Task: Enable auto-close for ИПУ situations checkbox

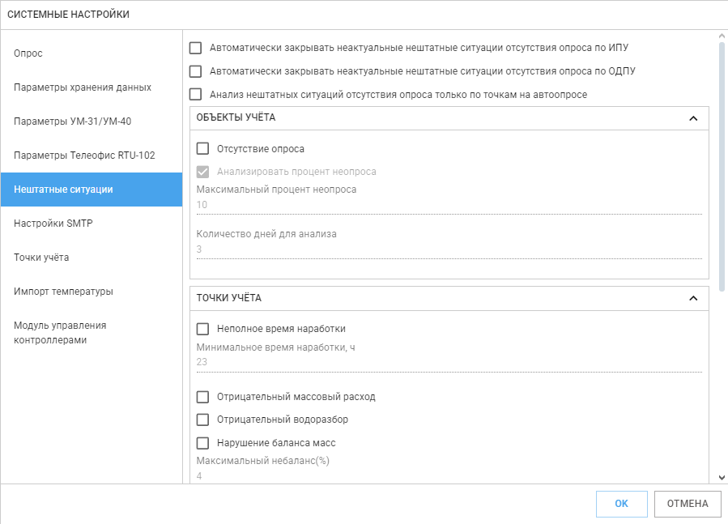Action: point(195,48)
